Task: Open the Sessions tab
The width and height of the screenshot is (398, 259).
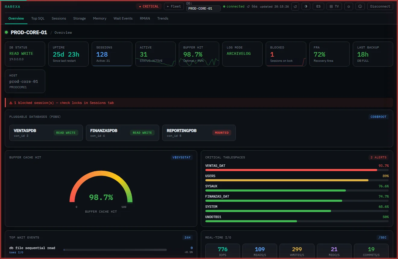Action: coord(59,18)
